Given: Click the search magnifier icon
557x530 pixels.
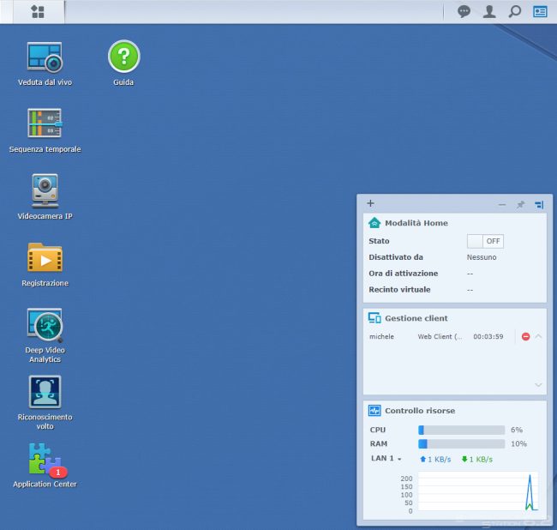Looking at the screenshot, I should pos(514,12).
